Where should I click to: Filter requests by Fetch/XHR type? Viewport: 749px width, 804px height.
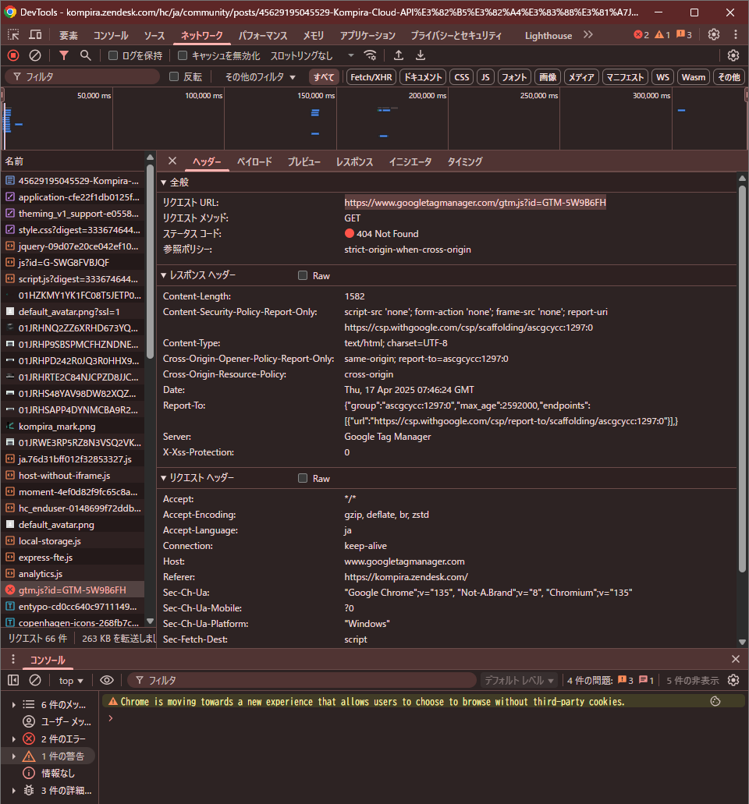[x=371, y=77]
